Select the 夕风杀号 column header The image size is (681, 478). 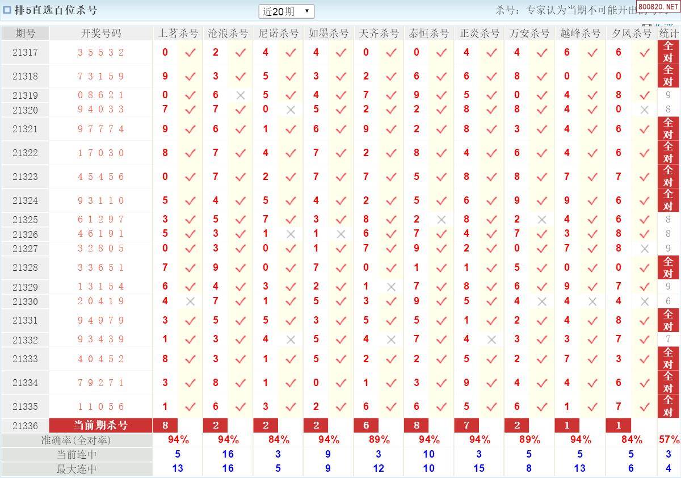632,33
